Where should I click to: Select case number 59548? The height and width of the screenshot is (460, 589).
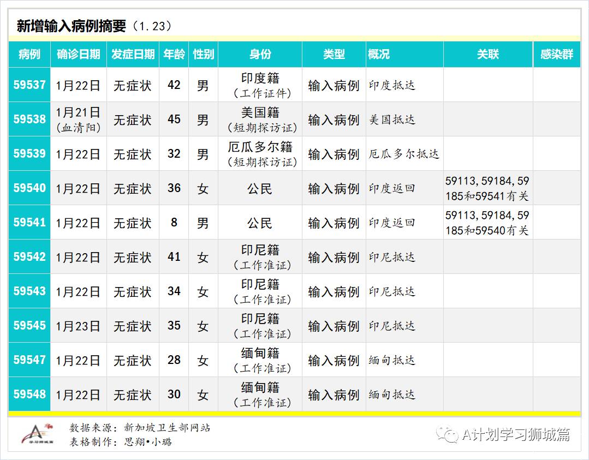pyautogui.click(x=29, y=394)
